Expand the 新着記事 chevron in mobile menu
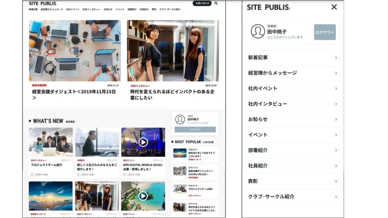 (x=336, y=58)
